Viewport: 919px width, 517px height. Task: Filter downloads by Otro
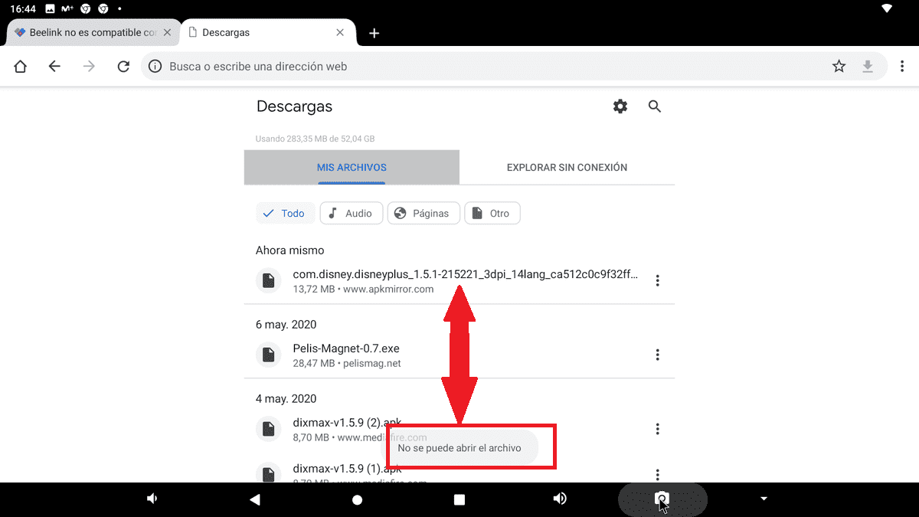point(492,214)
